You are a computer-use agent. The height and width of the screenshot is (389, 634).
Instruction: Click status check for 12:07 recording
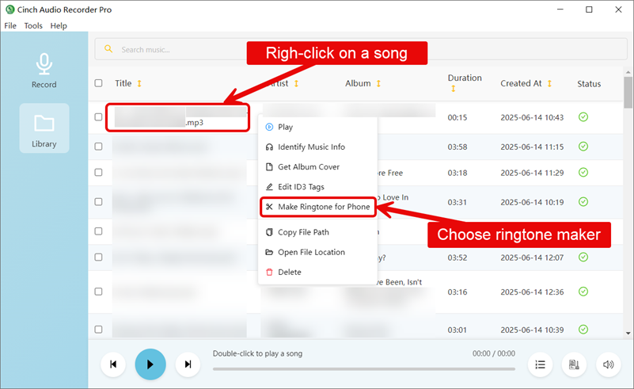point(583,257)
